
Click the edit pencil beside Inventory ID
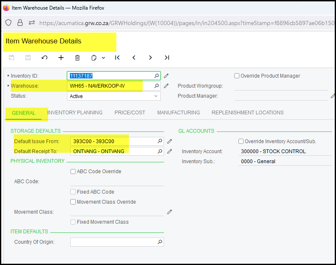click(166, 76)
